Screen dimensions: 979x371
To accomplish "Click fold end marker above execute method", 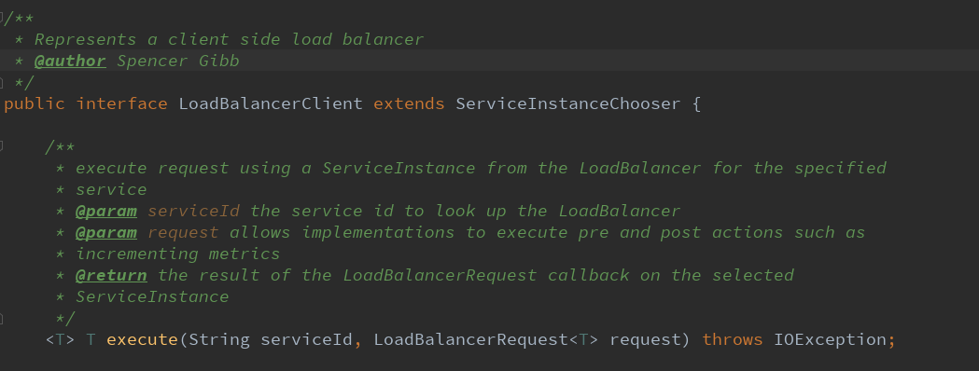I will tap(2, 318).
